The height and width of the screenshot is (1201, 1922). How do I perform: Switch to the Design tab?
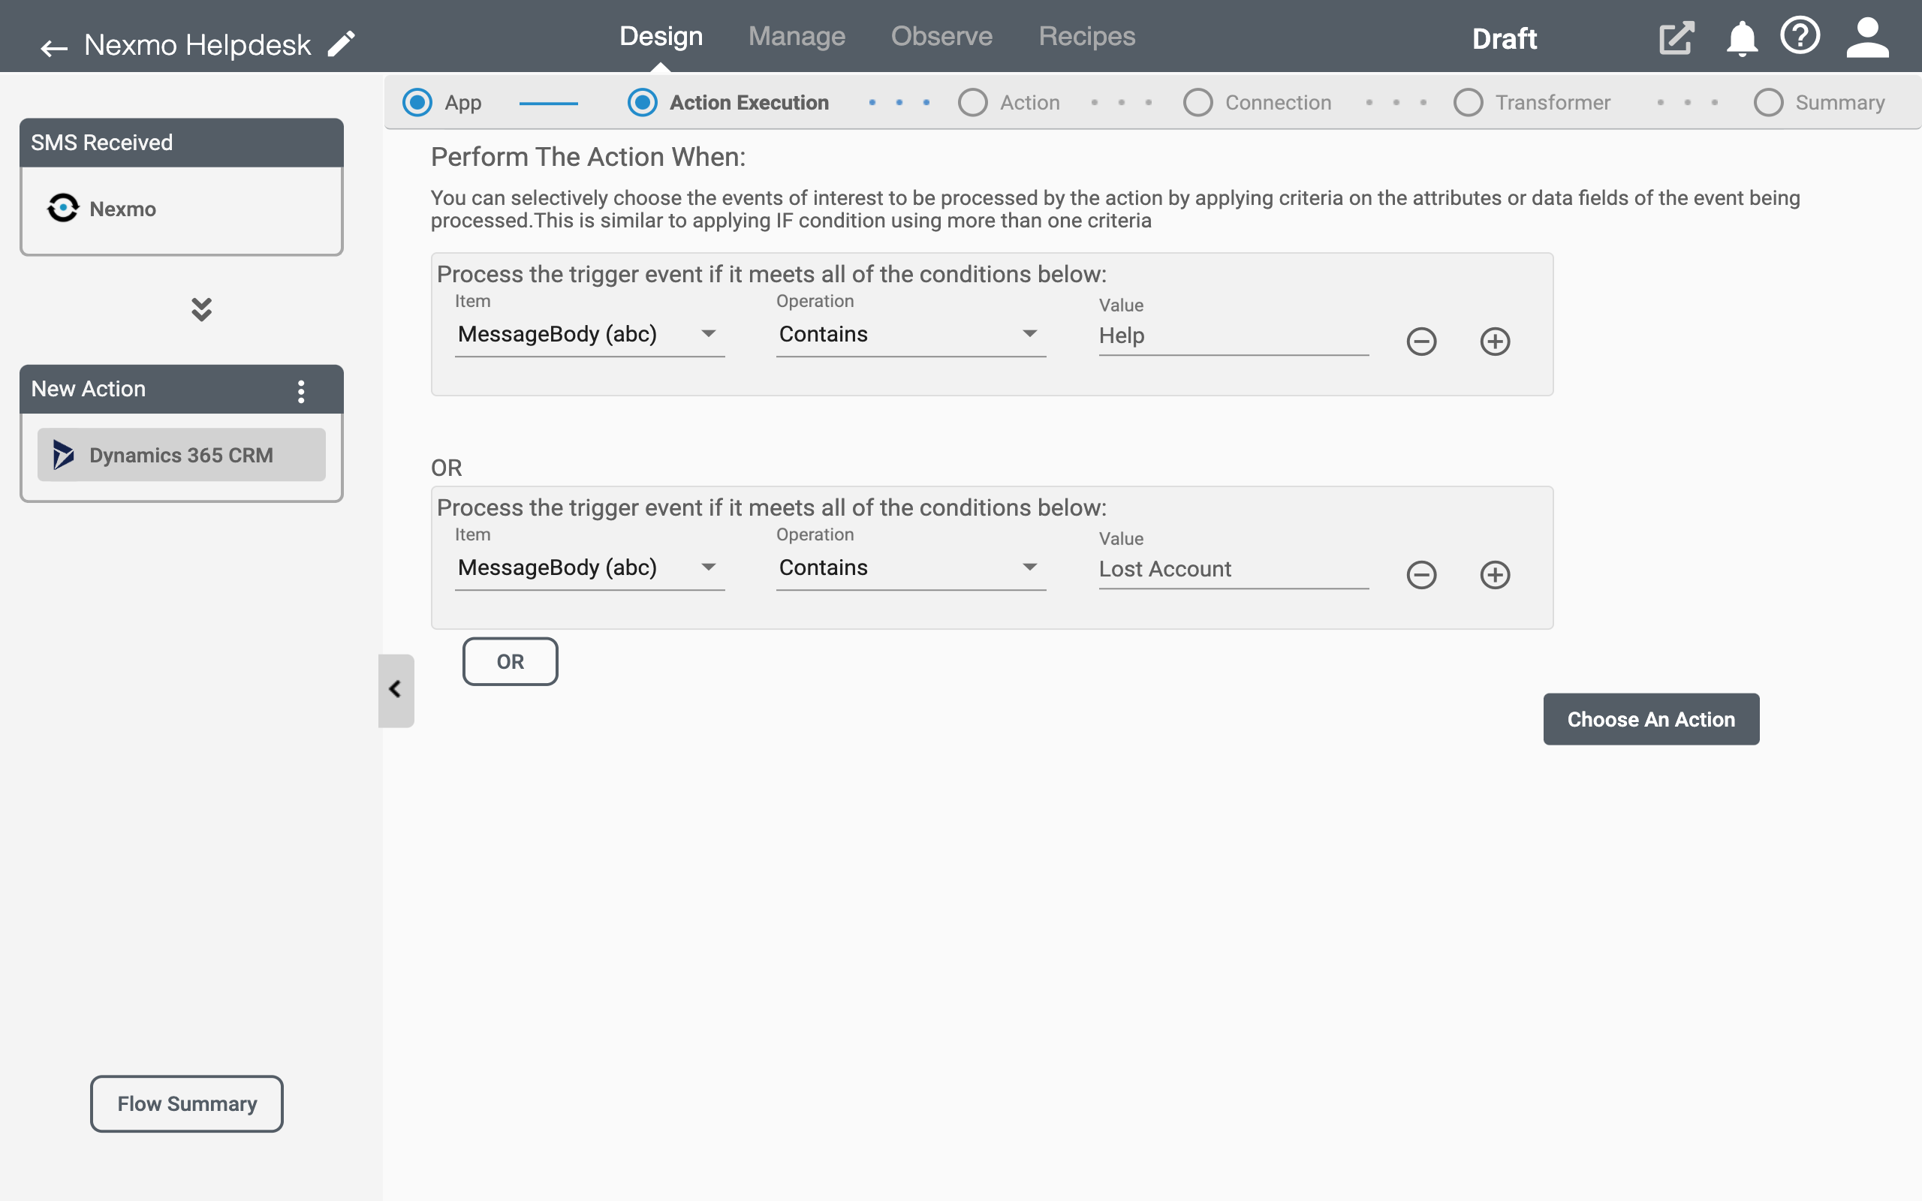661,37
